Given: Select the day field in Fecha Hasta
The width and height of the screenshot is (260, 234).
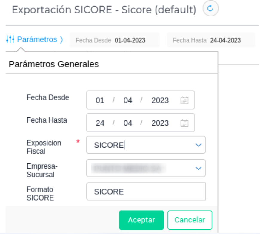Looking at the screenshot, I should [100, 123].
